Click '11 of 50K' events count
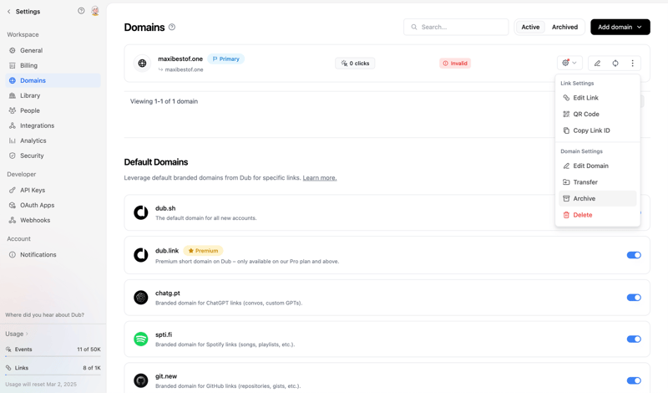The height and width of the screenshot is (393, 668). (x=89, y=349)
